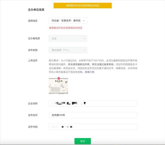Click the 上传证件 label
Screen dimensions: 165x145
[x=33, y=61]
